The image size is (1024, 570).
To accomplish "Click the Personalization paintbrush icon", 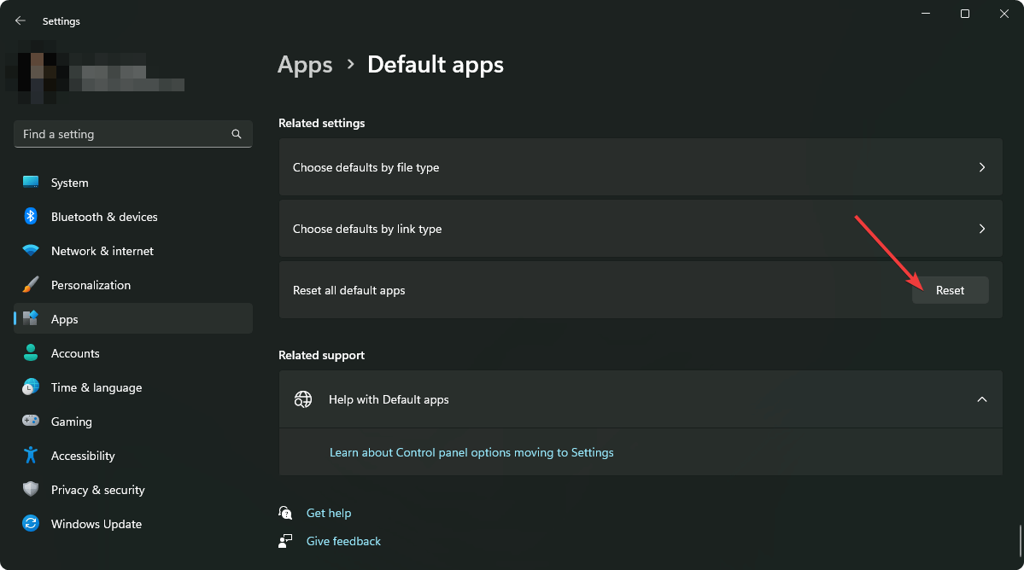I will [x=31, y=285].
